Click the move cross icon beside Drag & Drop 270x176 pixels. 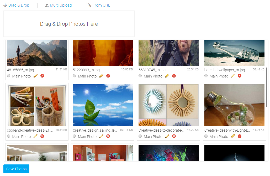point(5,5)
